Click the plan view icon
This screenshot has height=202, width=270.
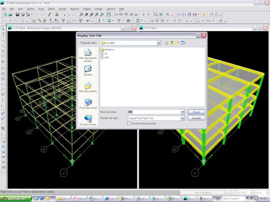(121, 15)
